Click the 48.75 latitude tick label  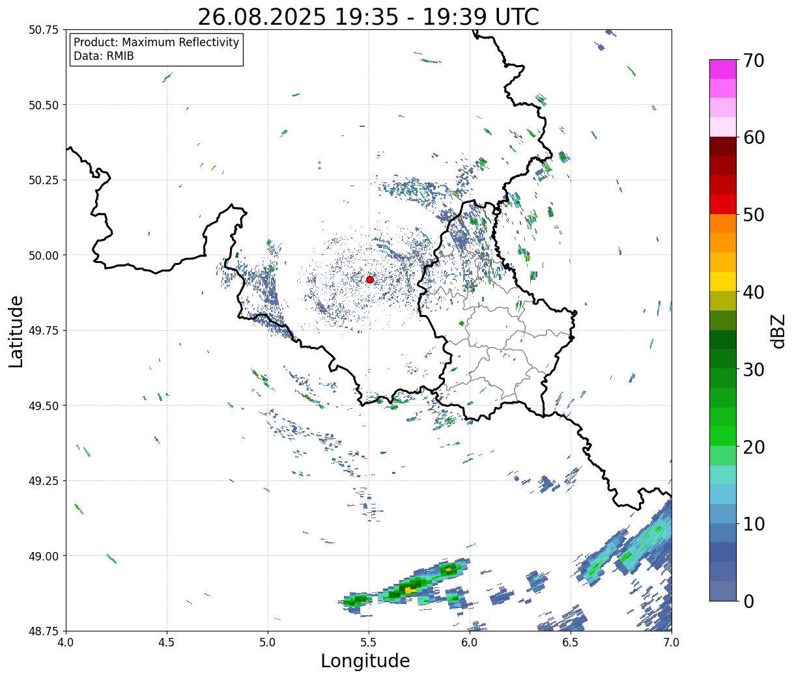coord(44,631)
